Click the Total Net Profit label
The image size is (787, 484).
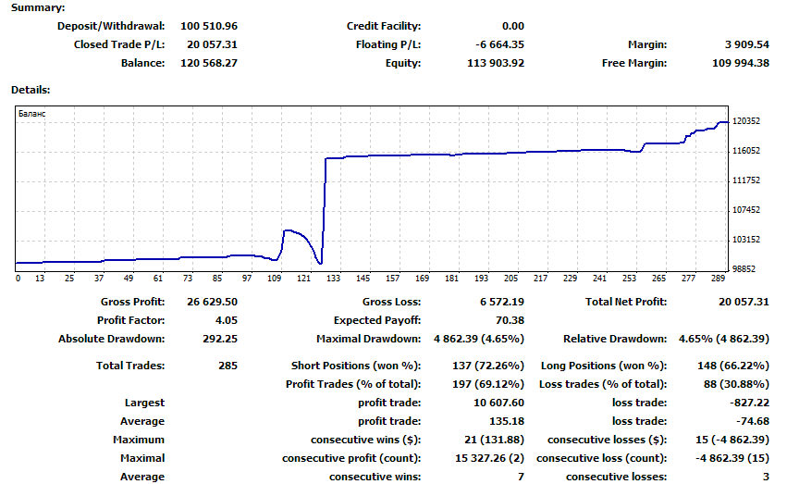[626, 302]
